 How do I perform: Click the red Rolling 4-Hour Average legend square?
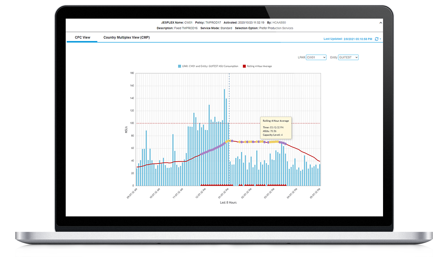[244, 66]
